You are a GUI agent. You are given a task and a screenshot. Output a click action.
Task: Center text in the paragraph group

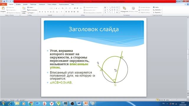tap(69, 12)
